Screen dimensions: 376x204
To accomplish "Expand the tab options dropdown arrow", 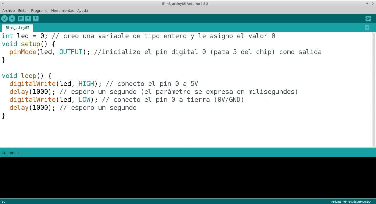I will coord(367,27).
